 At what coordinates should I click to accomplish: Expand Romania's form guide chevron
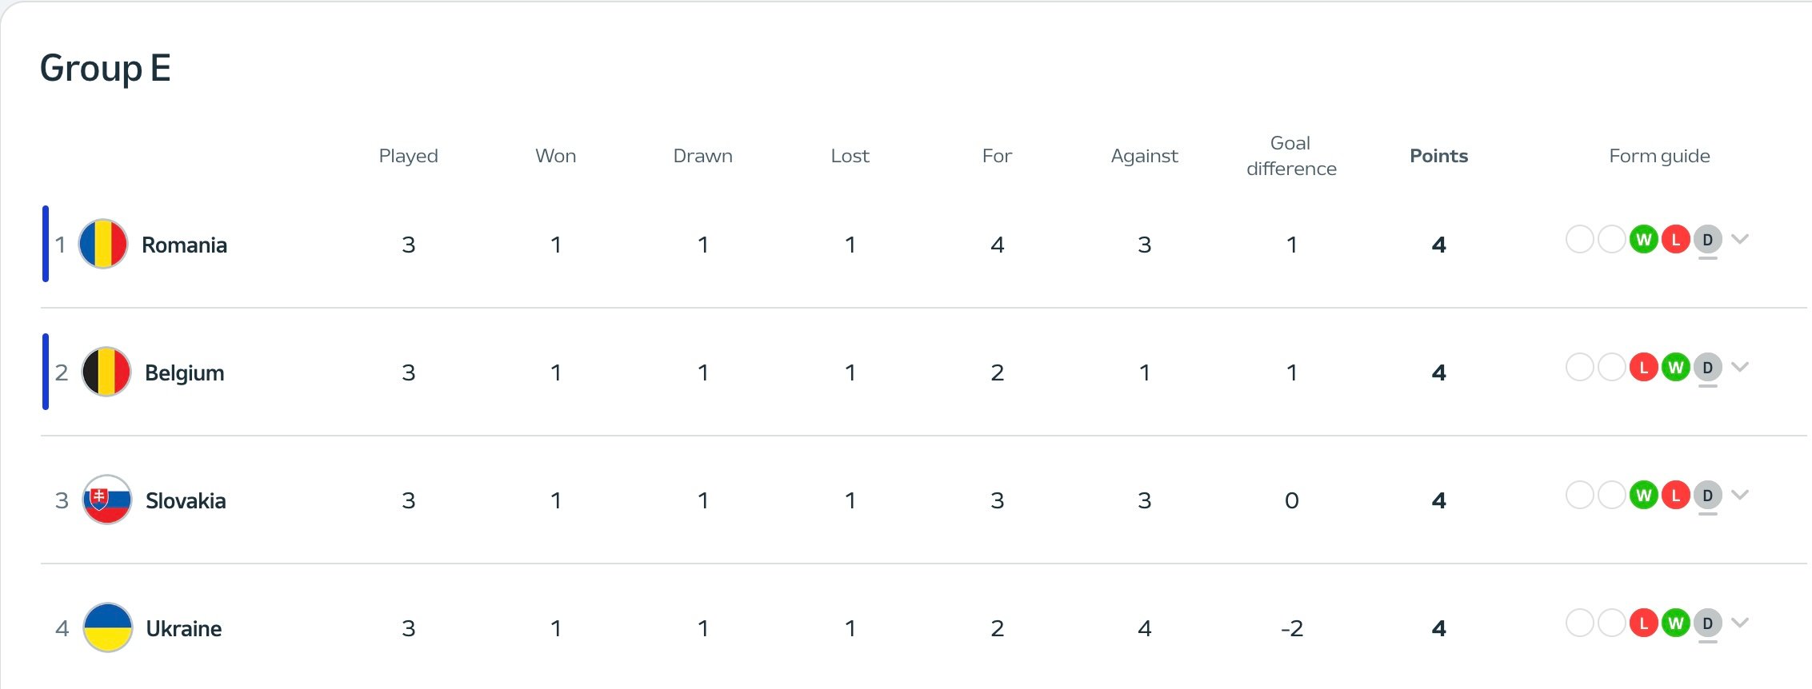coord(1740,239)
